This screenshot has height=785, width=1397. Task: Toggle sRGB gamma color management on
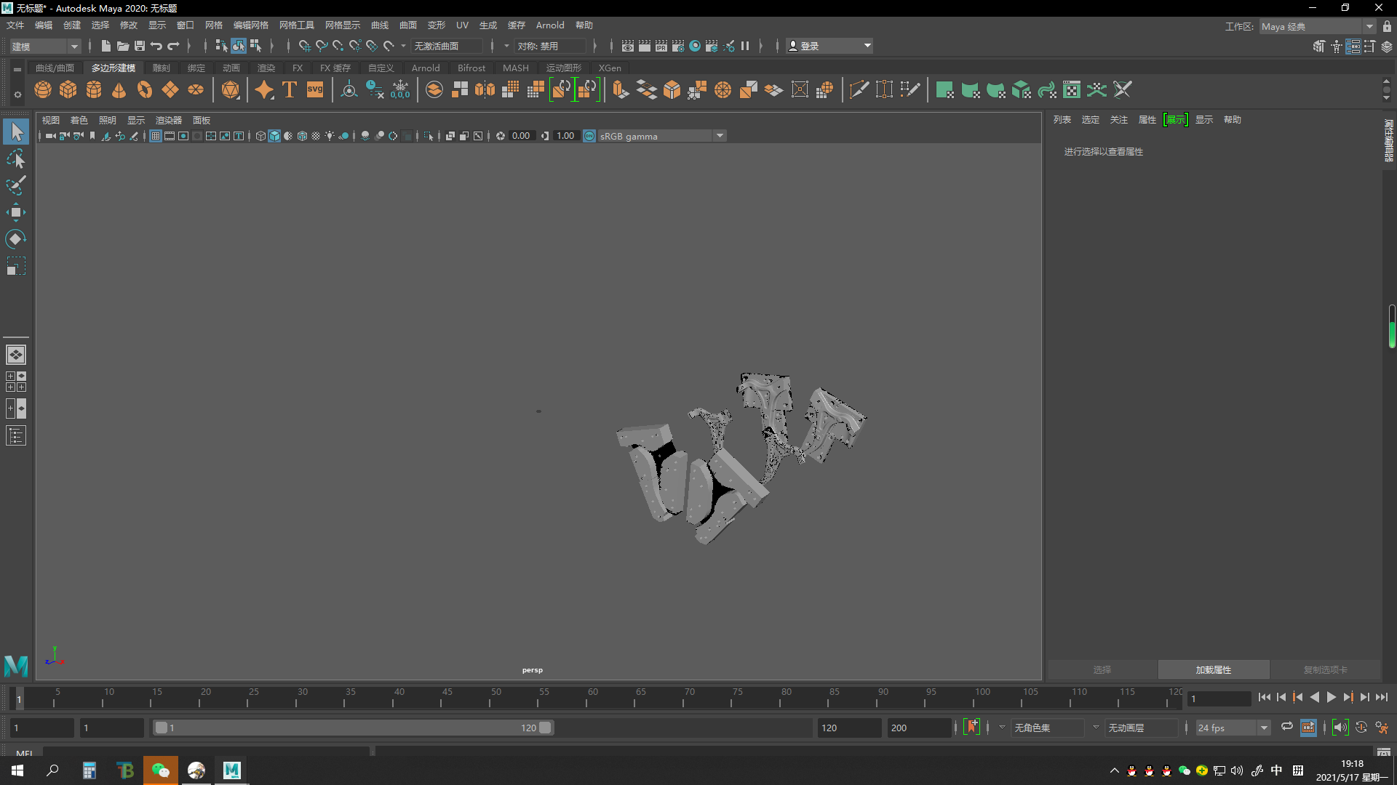589,136
